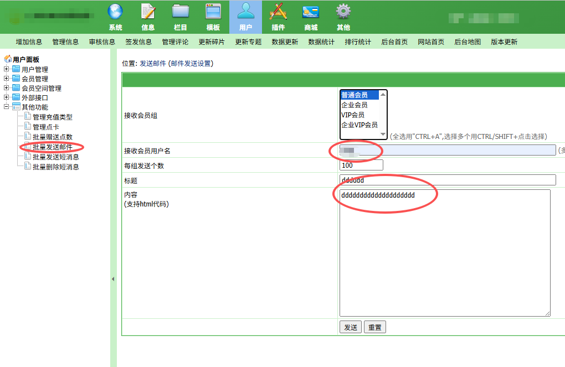Open 审核信息 menu item
The image size is (565, 367).
102,42
